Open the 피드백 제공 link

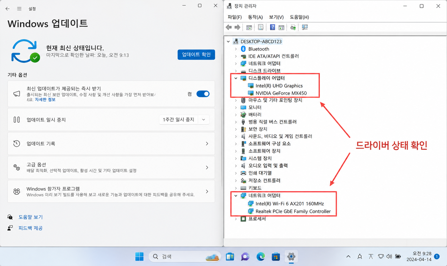pos(31,228)
